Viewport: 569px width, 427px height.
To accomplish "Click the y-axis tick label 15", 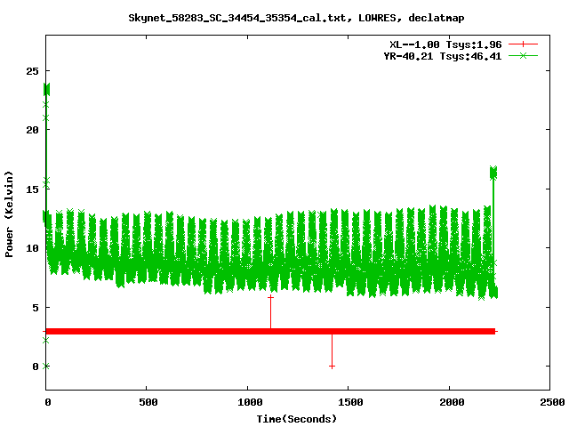I will coord(32,189).
